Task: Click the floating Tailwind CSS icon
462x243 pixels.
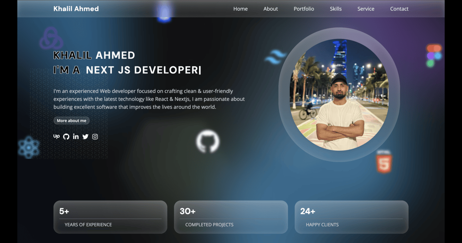Action: [276, 57]
